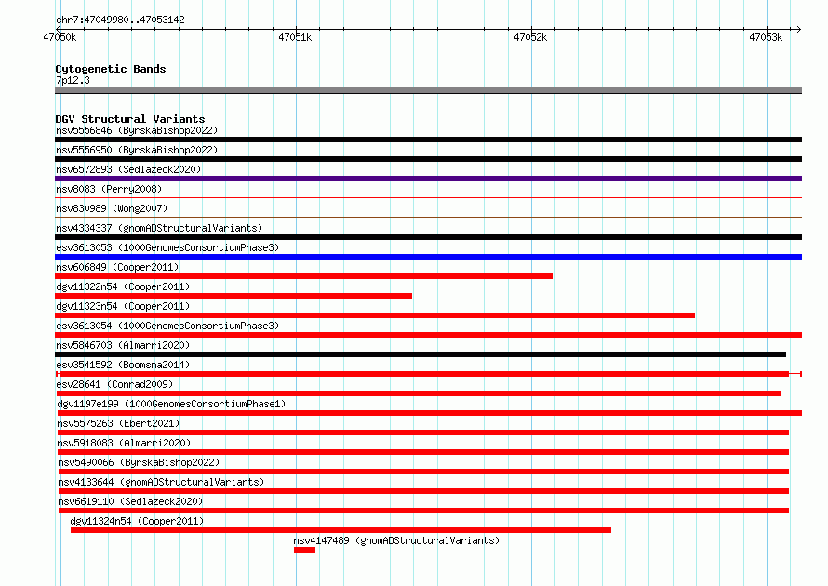
Task: Click the gray 7p12.3 cytogenetic band bar
Action: (428, 90)
